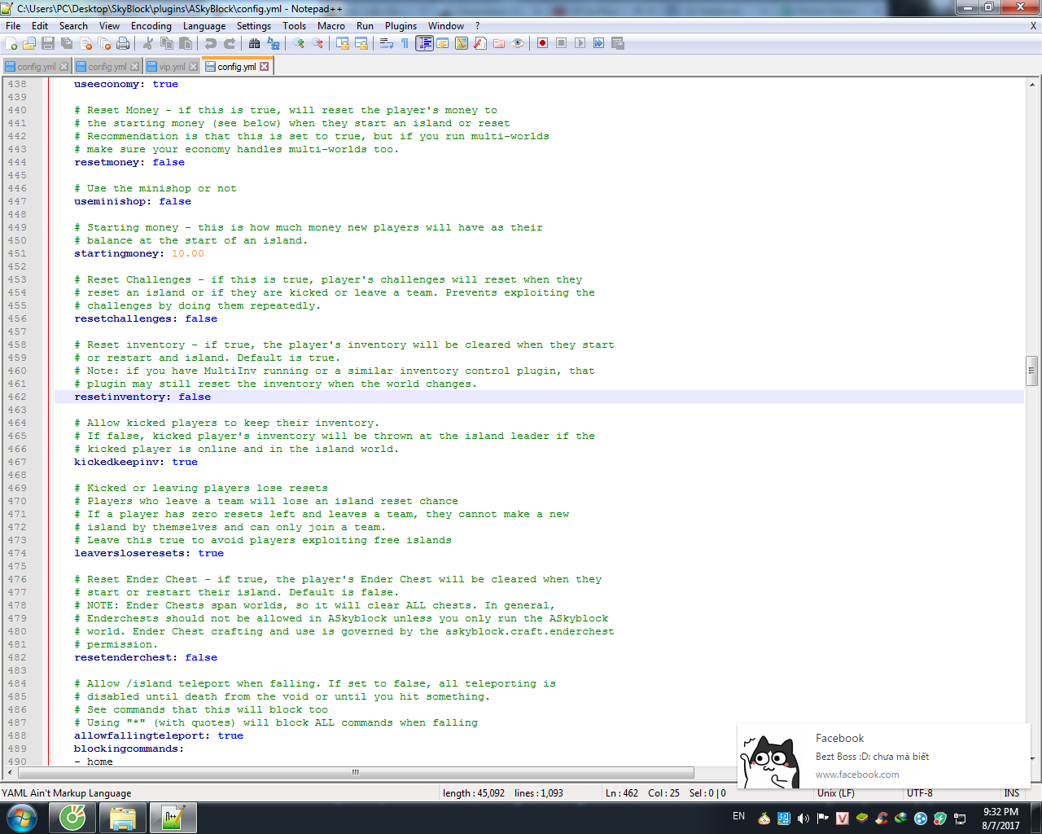Open the Windows Start button
The image size is (1042, 834).
tap(22, 818)
